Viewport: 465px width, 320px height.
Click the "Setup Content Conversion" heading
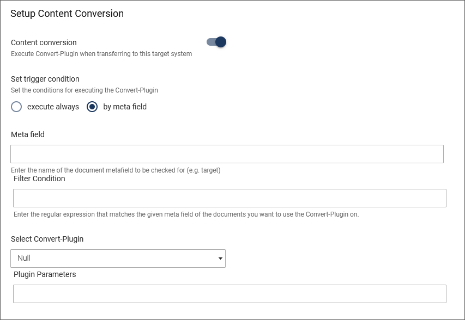tap(67, 14)
